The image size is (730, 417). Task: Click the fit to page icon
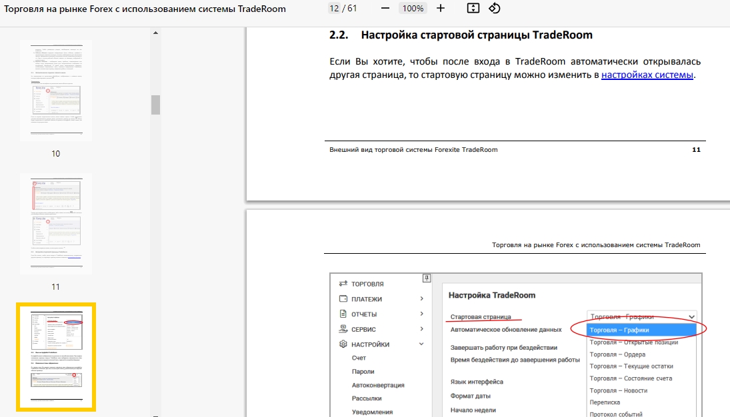pyautogui.click(x=473, y=9)
